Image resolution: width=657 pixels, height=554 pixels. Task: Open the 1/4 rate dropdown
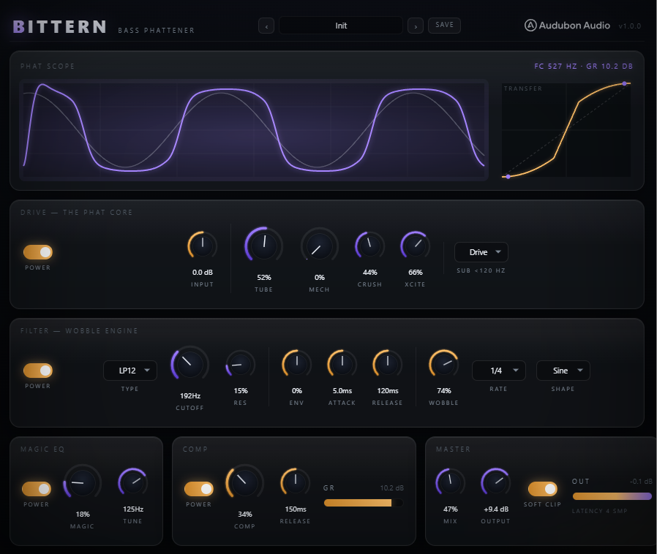point(499,371)
